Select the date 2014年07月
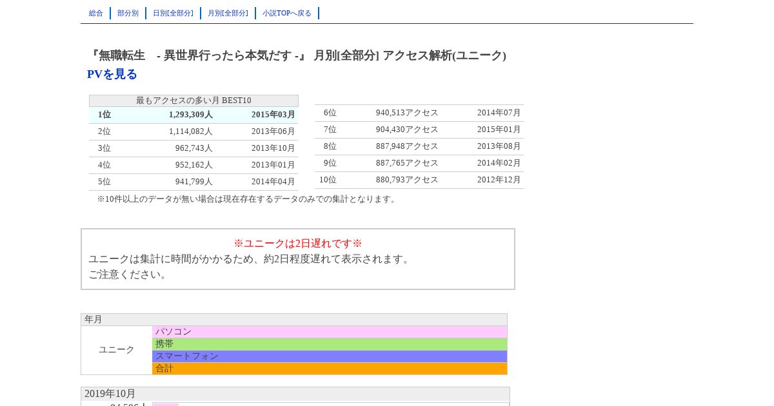The image size is (774, 406). [x=499, y=113]
